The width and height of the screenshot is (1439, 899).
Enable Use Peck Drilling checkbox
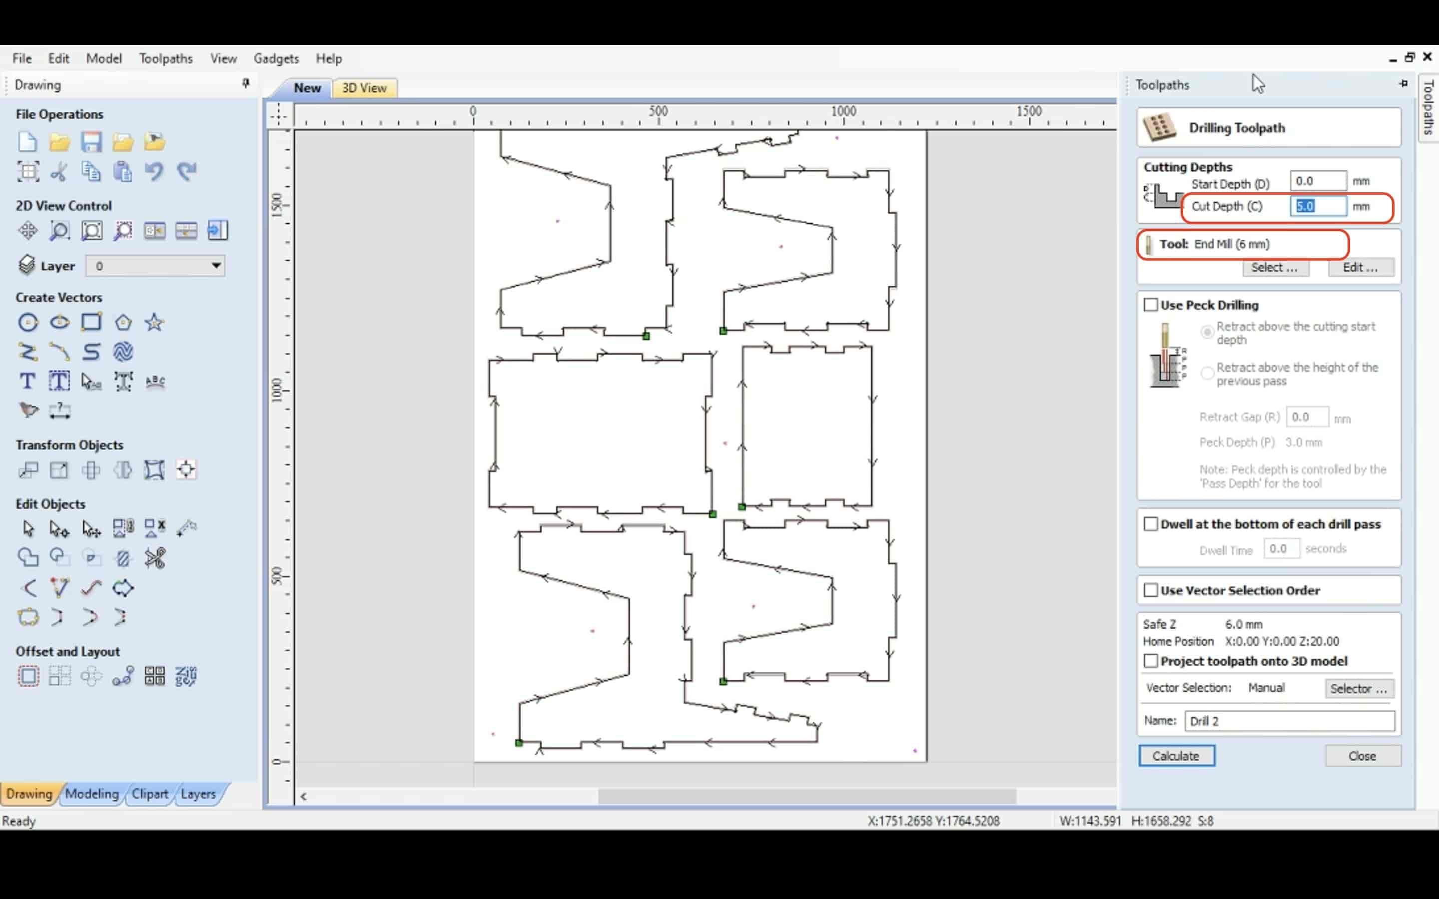click(1150, 304)
